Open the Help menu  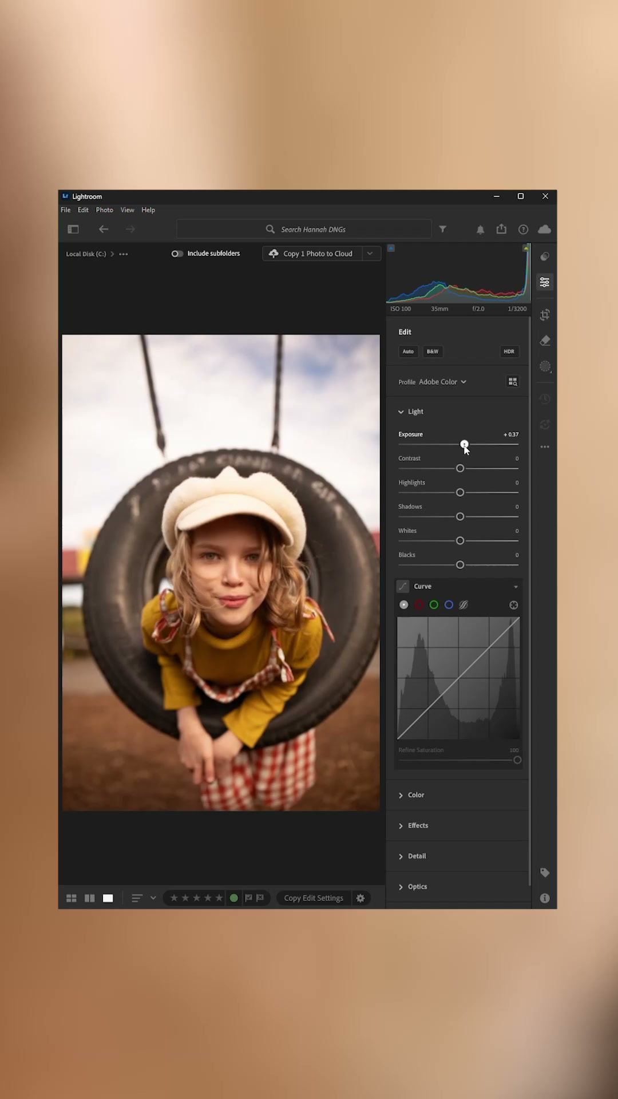coord(148,210)
